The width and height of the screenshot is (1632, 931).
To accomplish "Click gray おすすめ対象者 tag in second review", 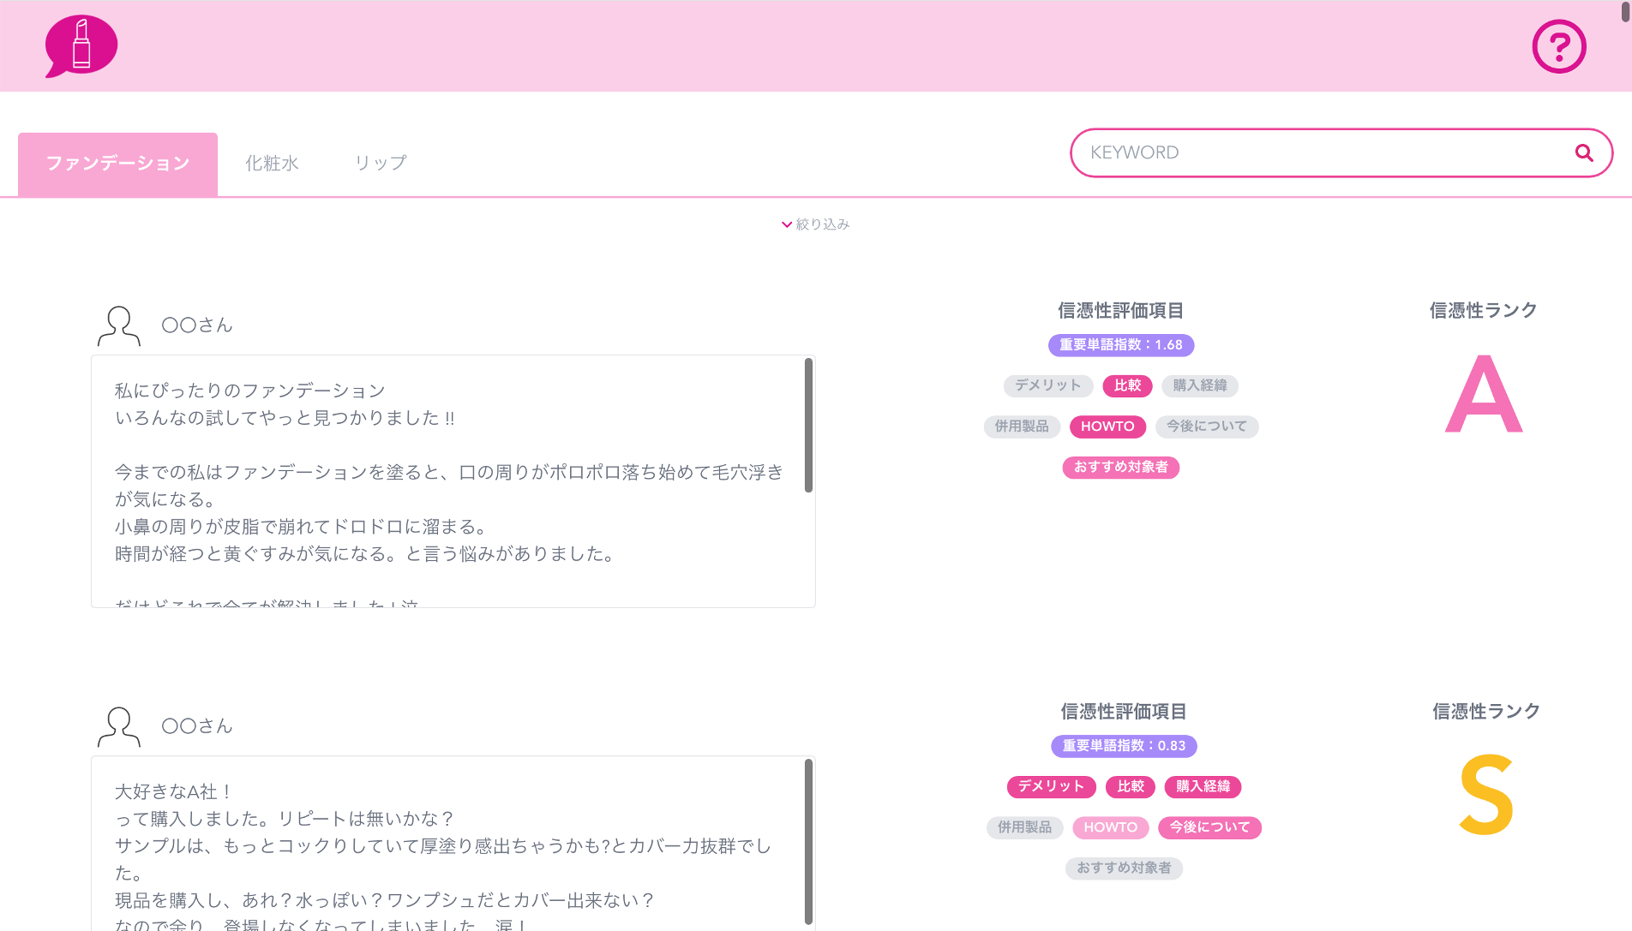I will point(1124,868).
